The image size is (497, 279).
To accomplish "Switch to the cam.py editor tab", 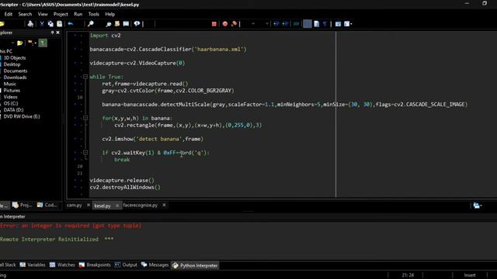I will coord(75,205).
